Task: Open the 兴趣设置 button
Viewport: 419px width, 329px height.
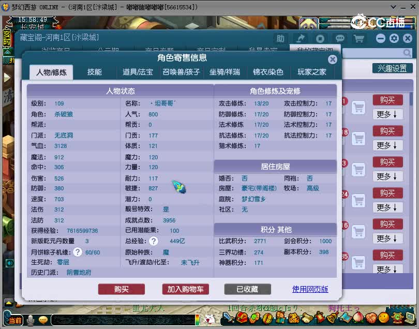Action: (x=392, y=68)
